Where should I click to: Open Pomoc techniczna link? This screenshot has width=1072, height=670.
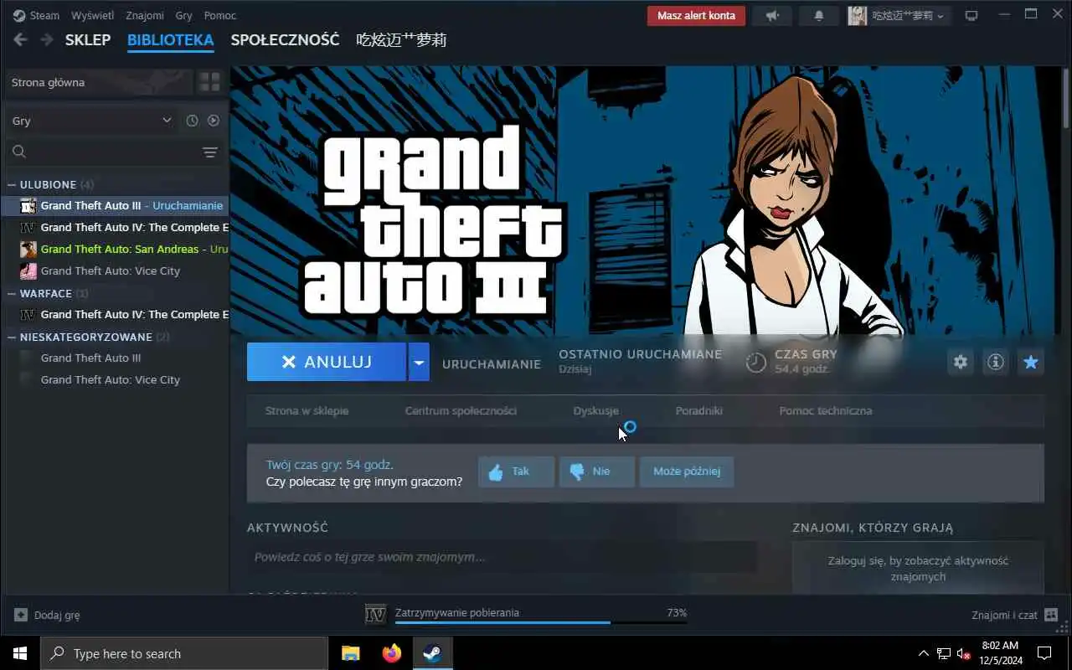tap(826, 410)
